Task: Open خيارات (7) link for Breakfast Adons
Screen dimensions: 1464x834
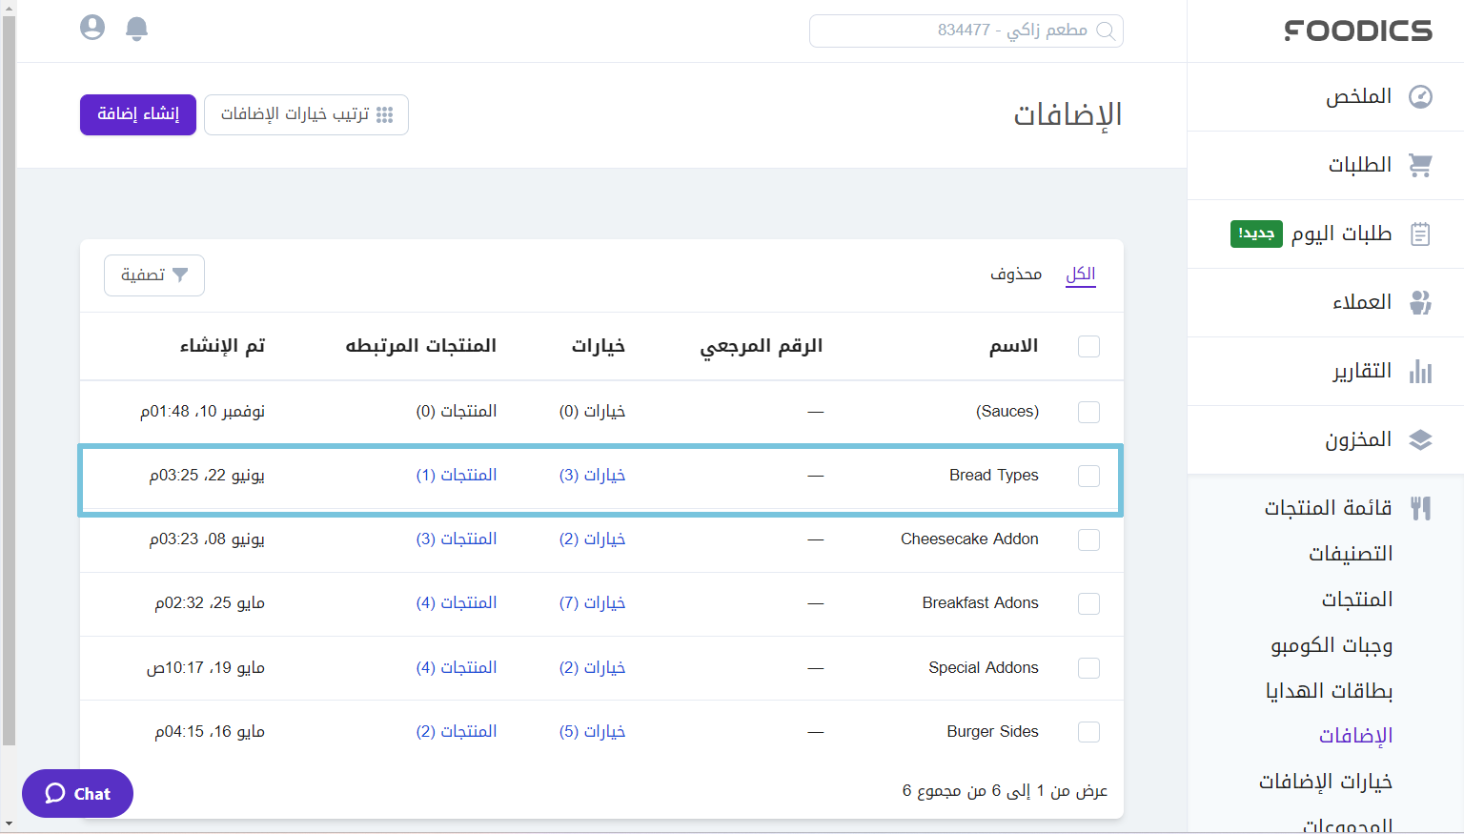Action: pos(592,603)
